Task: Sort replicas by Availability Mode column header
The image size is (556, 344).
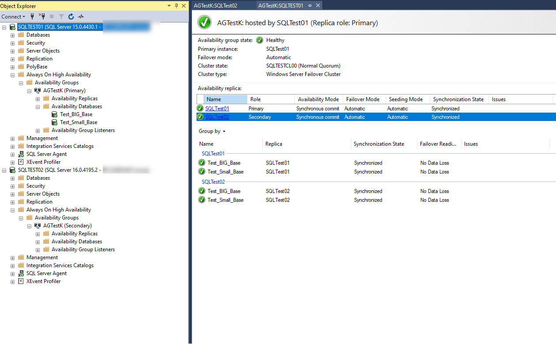Action: 319,99
